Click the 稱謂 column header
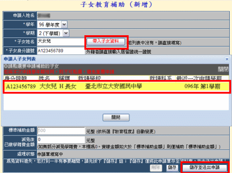This screenshot has width=232, height=173. [x=64, y=78]
